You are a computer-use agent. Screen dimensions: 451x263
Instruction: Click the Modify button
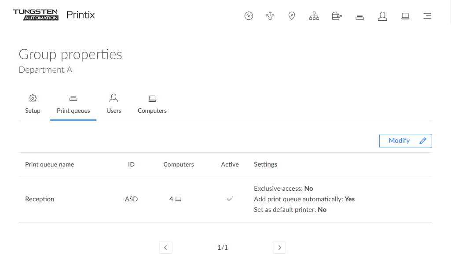pos(405,141)
